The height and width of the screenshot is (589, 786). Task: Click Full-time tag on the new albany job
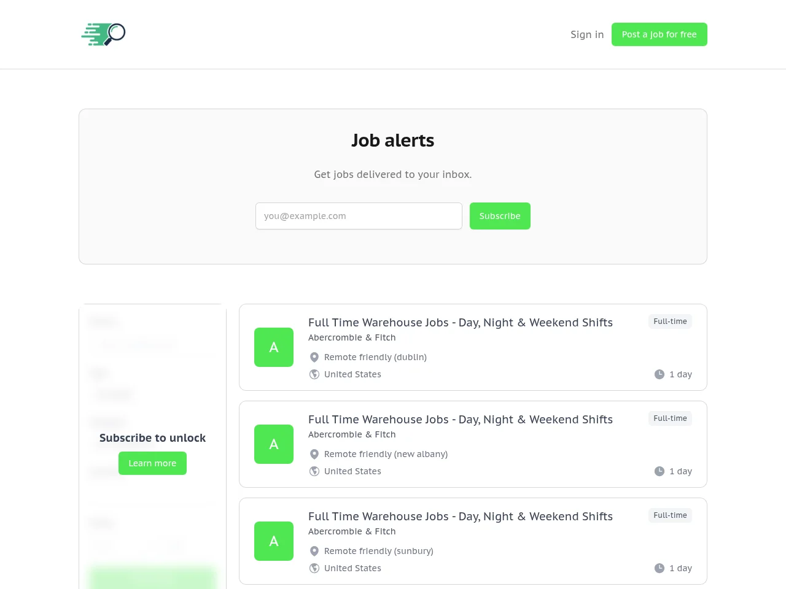670,418
